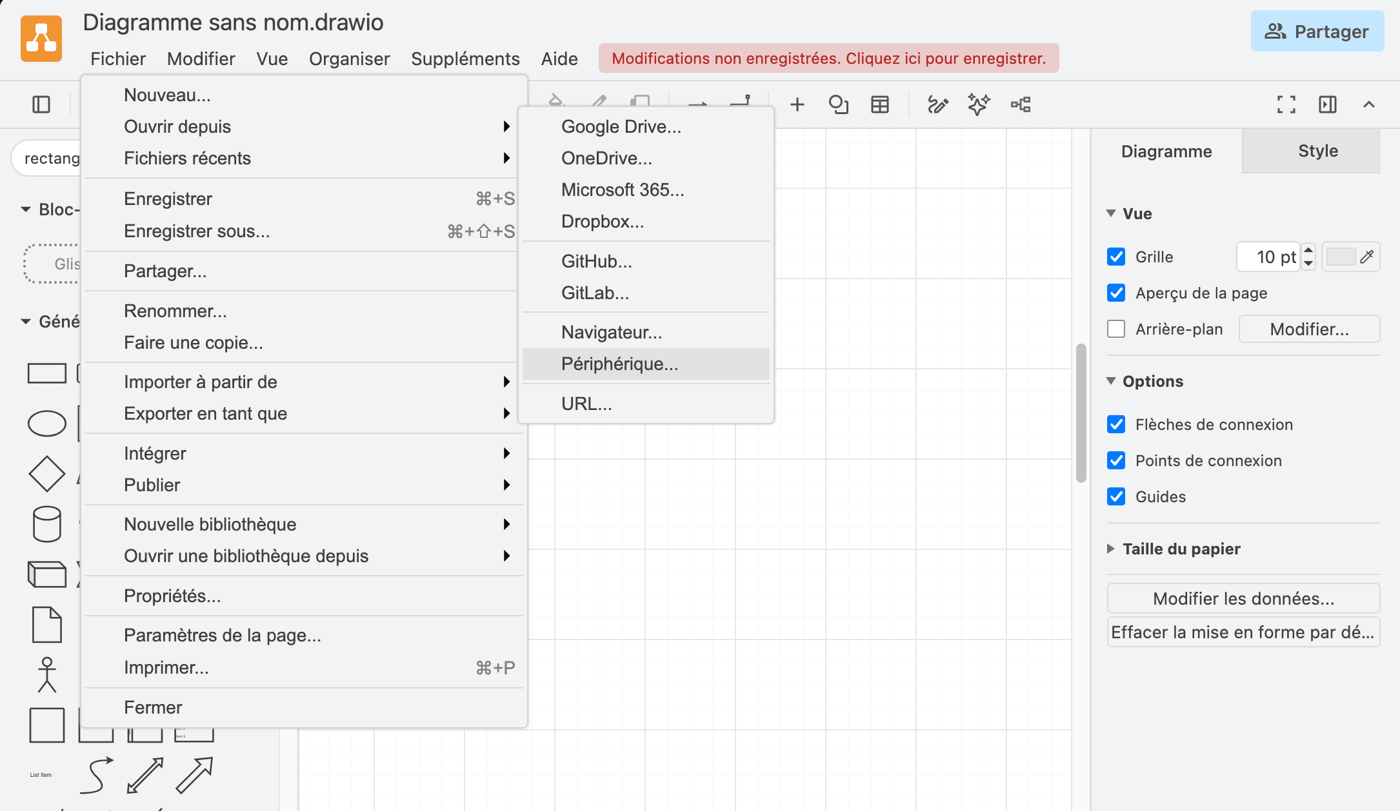Screen dimensions: 1400x811
Task: Toggle the format panel icon
Action: (x=1328, y=104)
